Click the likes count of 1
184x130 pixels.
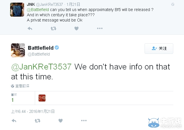12,100
